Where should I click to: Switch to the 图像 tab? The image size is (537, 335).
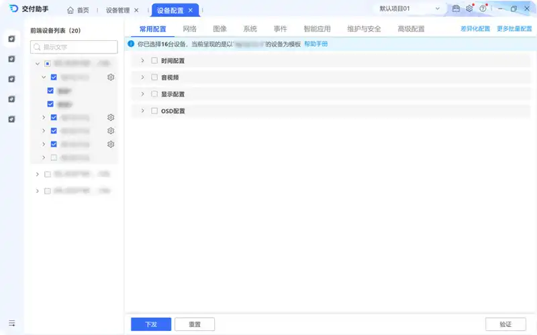220,29
